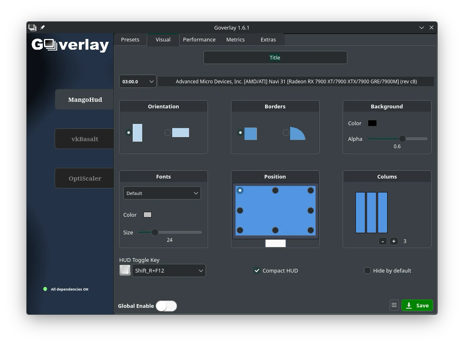
Task: Enable Hide by default checkbox
Action: click(x=367, y=270)
